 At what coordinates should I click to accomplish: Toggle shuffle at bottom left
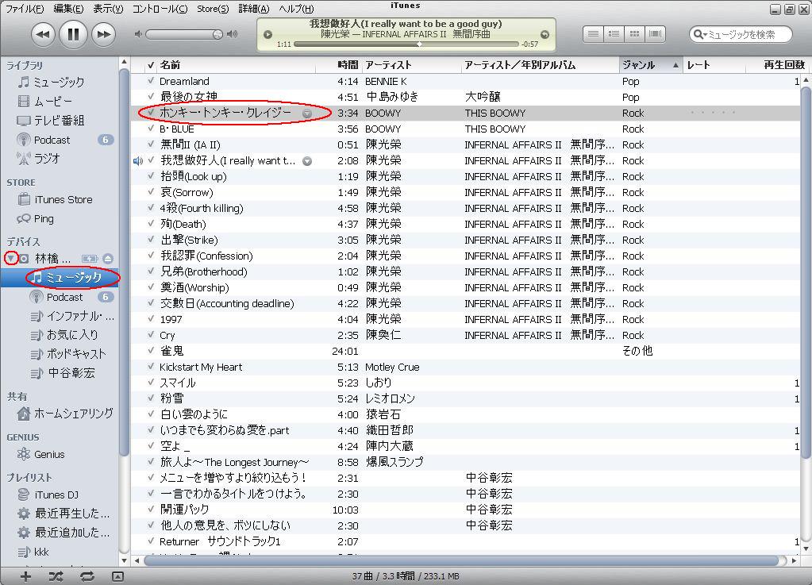click(56, 575)
